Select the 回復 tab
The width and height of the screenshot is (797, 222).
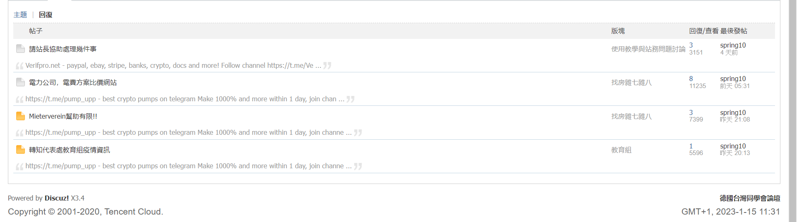[x=46, y=15]
